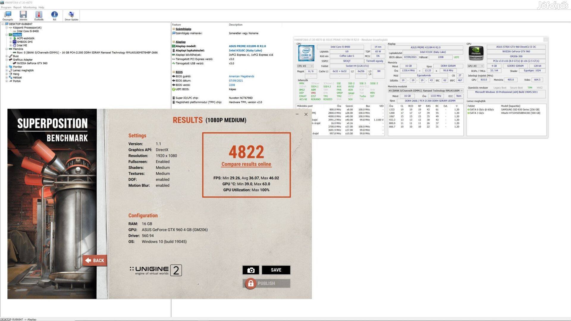Open the memory module BANK 0 dropdown

coord(426,91)
